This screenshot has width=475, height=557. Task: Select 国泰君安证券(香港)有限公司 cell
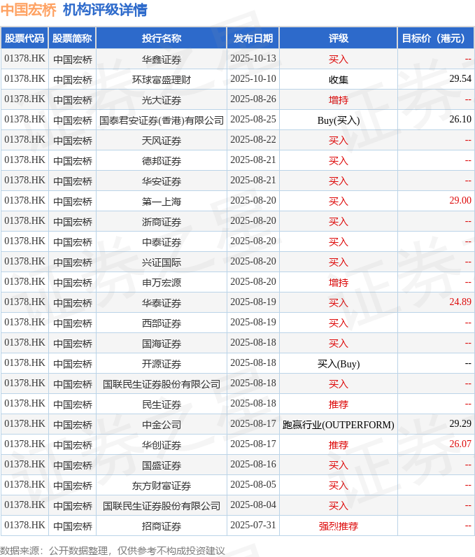coord(162,120)
